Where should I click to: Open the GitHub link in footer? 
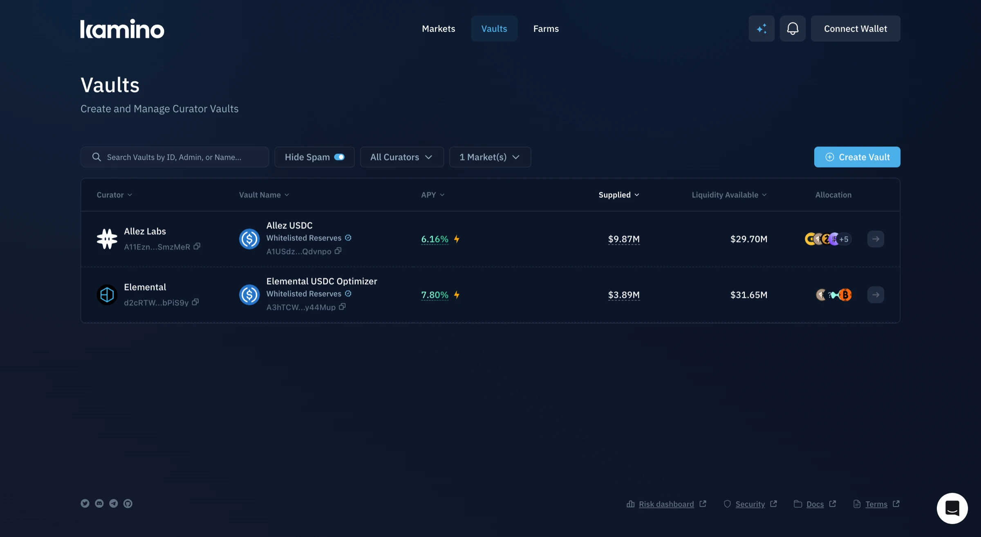pos(128,503)
